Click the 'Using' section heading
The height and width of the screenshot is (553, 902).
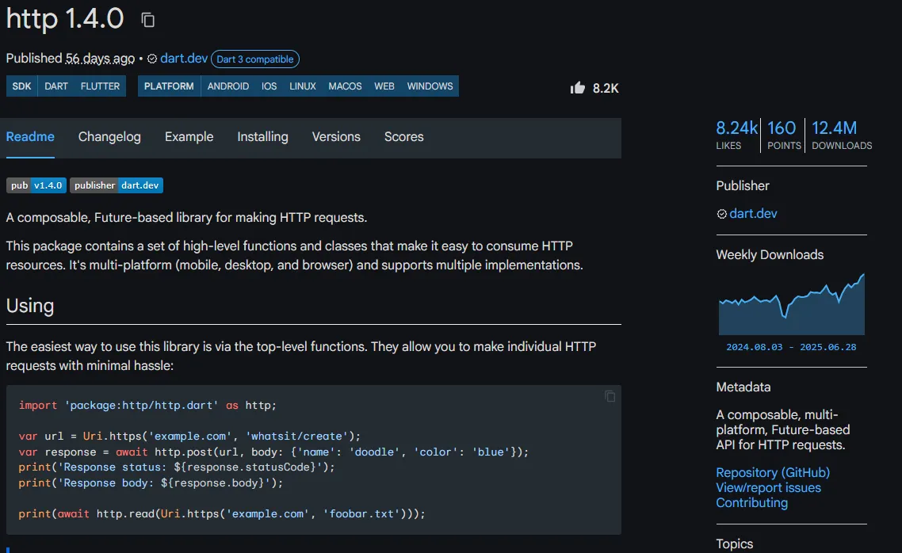(x=30, y=306)
